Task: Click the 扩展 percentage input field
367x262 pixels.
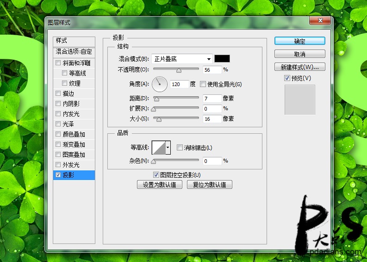Action: (x=212, y=109)
